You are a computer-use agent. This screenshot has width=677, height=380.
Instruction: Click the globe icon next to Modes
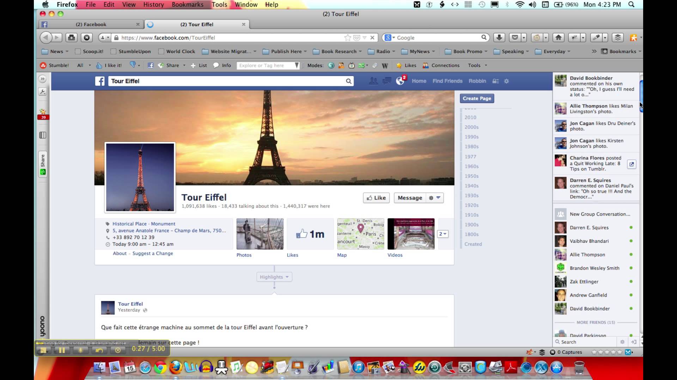click(331, 65)
